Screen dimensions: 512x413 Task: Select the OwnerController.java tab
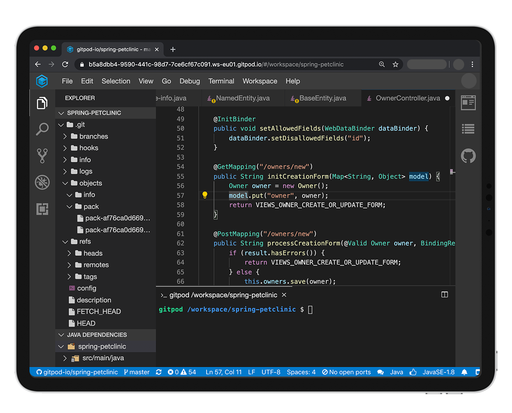pyautogui.click(x=408, y=98)
